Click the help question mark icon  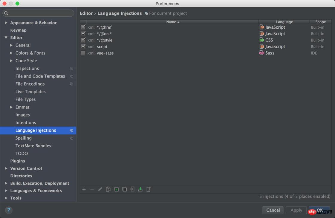[x=9, y=210]
